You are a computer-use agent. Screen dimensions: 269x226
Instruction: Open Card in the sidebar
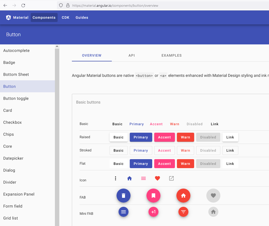click(x=27, y=111)
